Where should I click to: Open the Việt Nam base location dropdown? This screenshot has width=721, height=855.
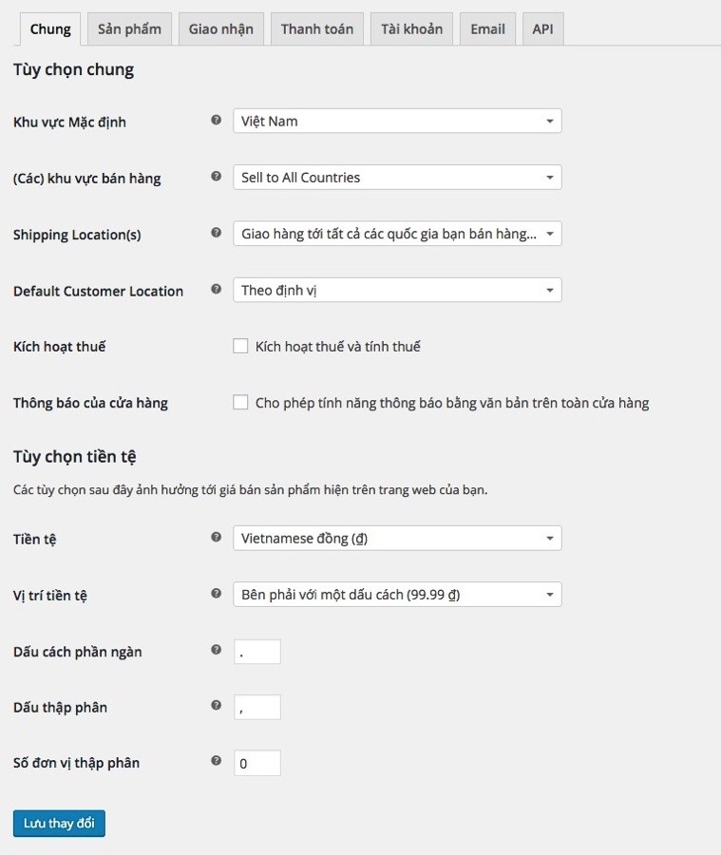click(x=397, y=121)
